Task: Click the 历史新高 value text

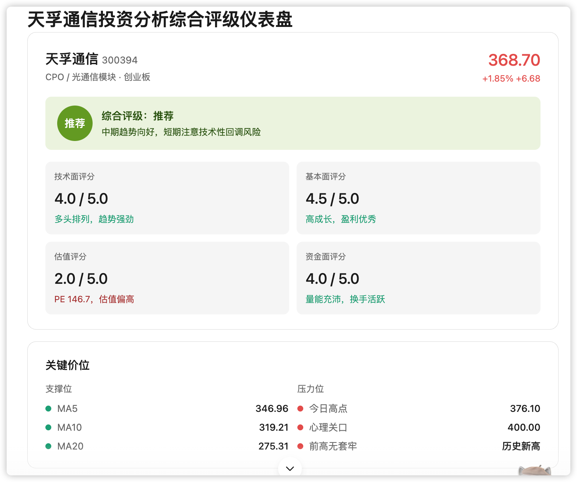Action: 521,446
